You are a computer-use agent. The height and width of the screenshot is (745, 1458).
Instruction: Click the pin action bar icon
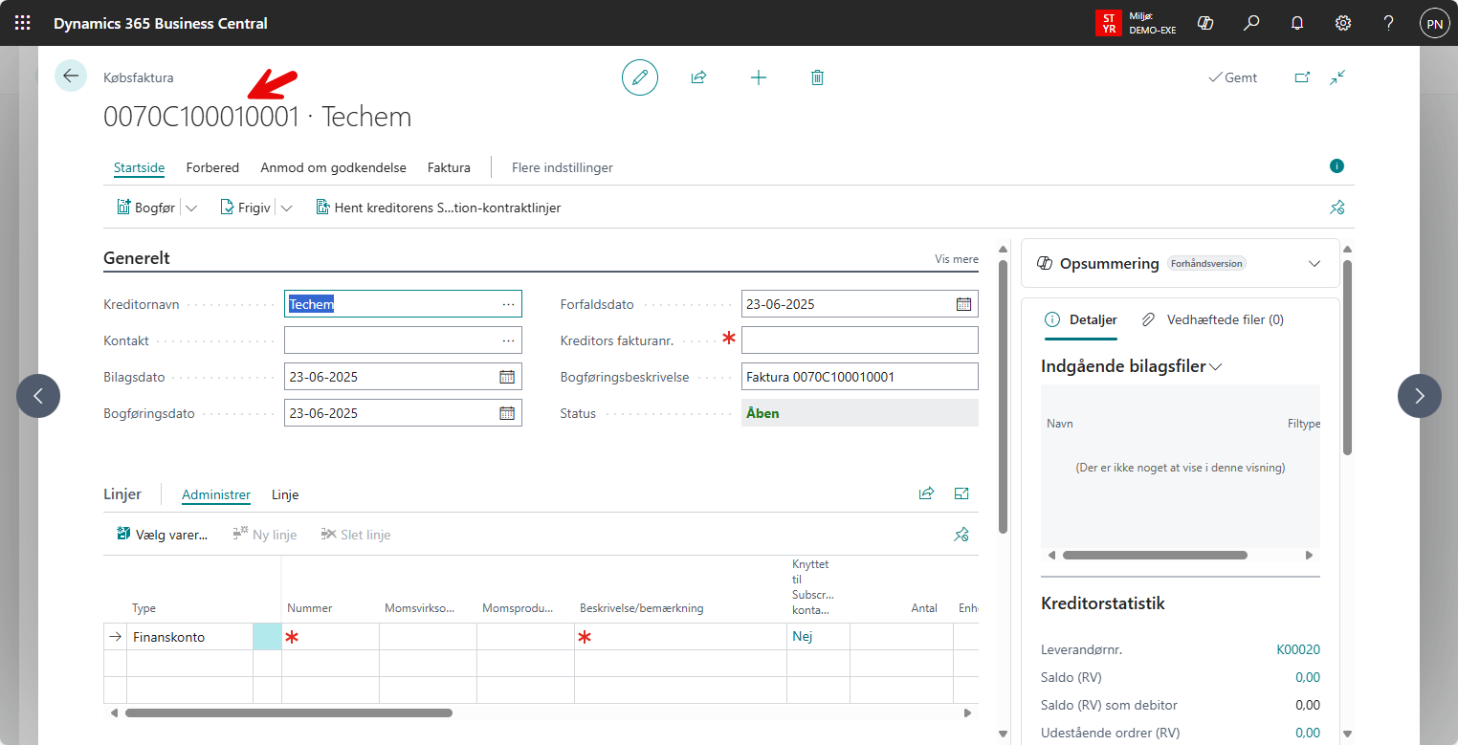click(x=1337, y=208)
